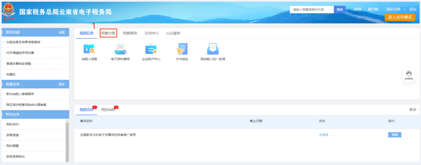
Task: Click the 国家税务总局云南省电子税务局 title
Action: coord(65,12)
